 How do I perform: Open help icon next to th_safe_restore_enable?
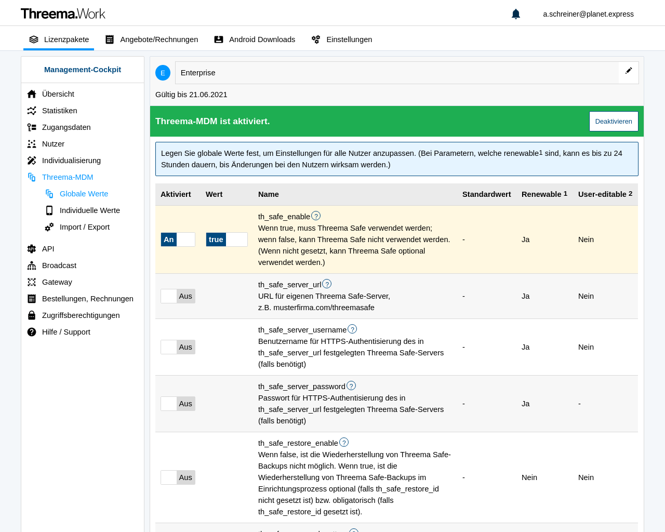point(344,442)
